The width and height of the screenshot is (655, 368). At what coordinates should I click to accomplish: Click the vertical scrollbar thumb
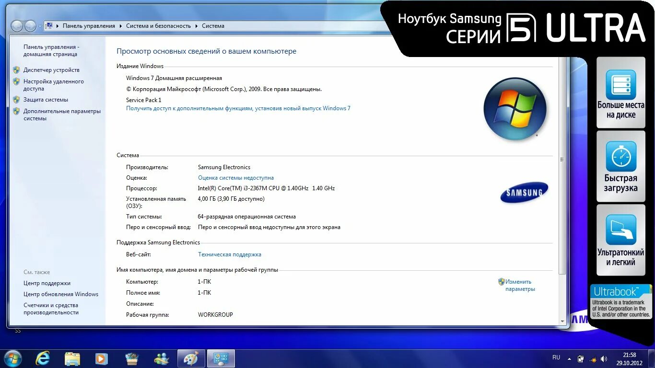tap(562, 160)
